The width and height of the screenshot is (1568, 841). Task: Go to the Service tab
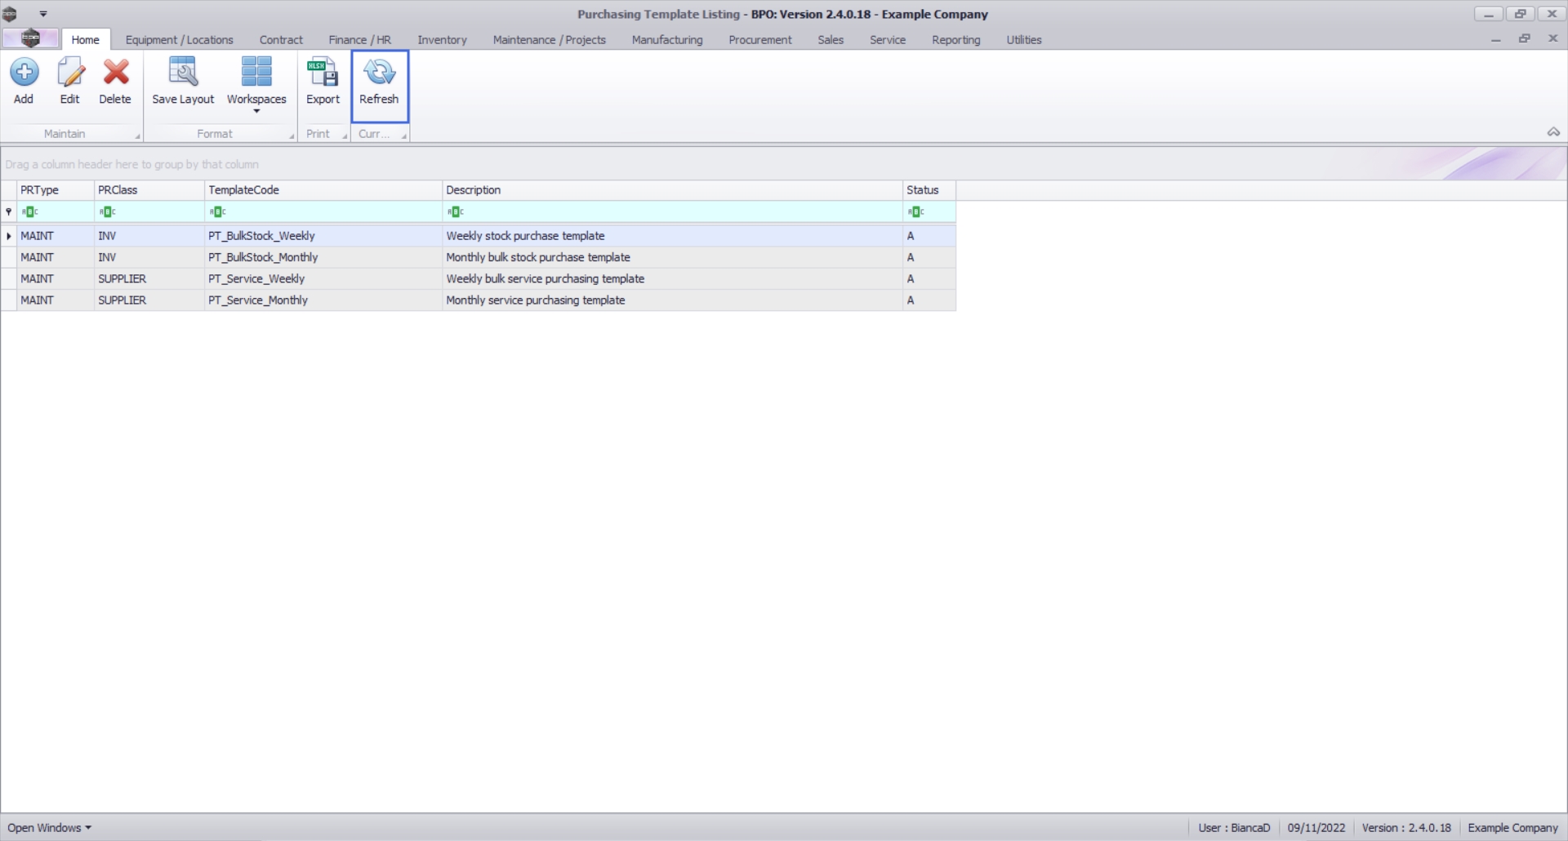tap(887, 39)
